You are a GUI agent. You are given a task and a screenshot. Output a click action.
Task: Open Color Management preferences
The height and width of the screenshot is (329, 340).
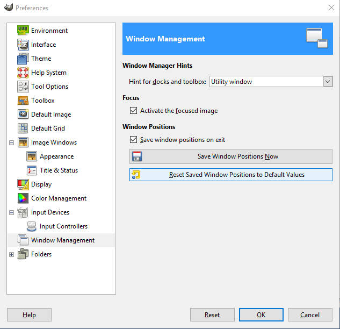[59, 198]
